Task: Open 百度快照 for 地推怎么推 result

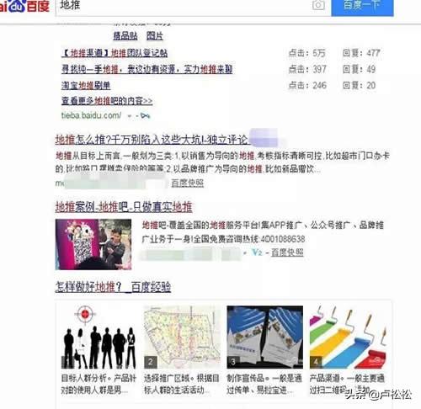Action: pyautogui.click(x=188, y=183)
